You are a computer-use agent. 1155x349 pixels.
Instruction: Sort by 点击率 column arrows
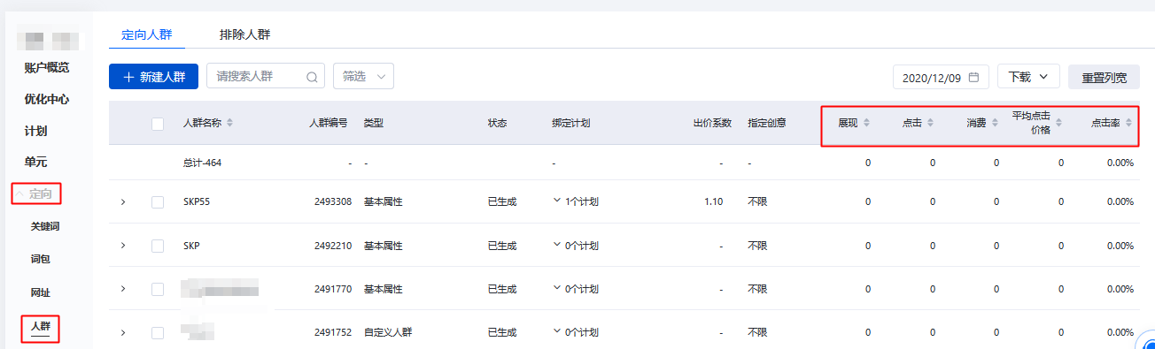tap(1128, 123)
